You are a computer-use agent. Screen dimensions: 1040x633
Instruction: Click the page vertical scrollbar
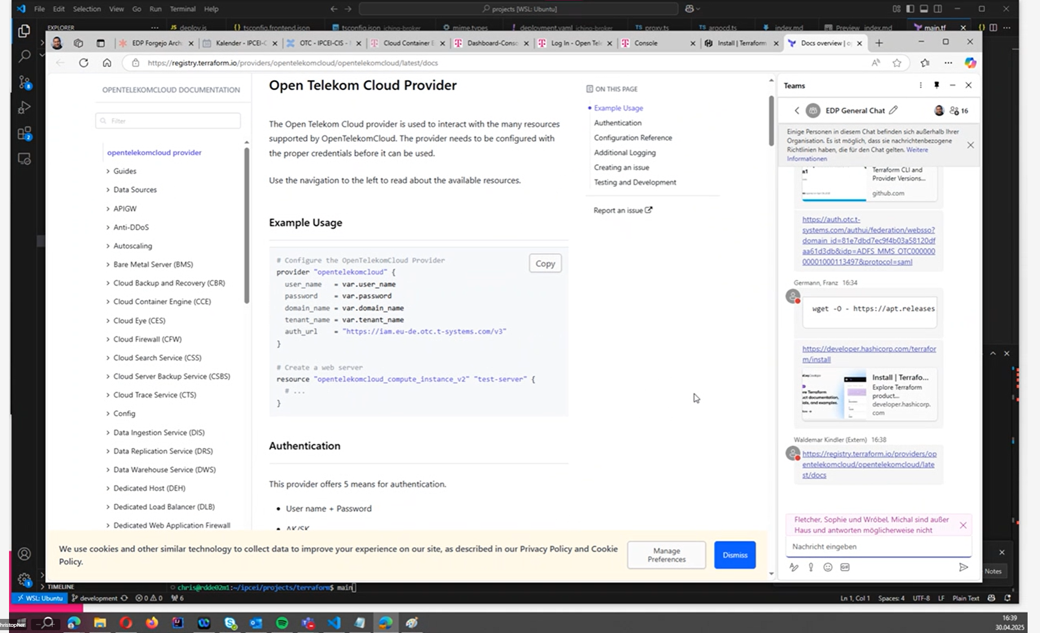771,121
